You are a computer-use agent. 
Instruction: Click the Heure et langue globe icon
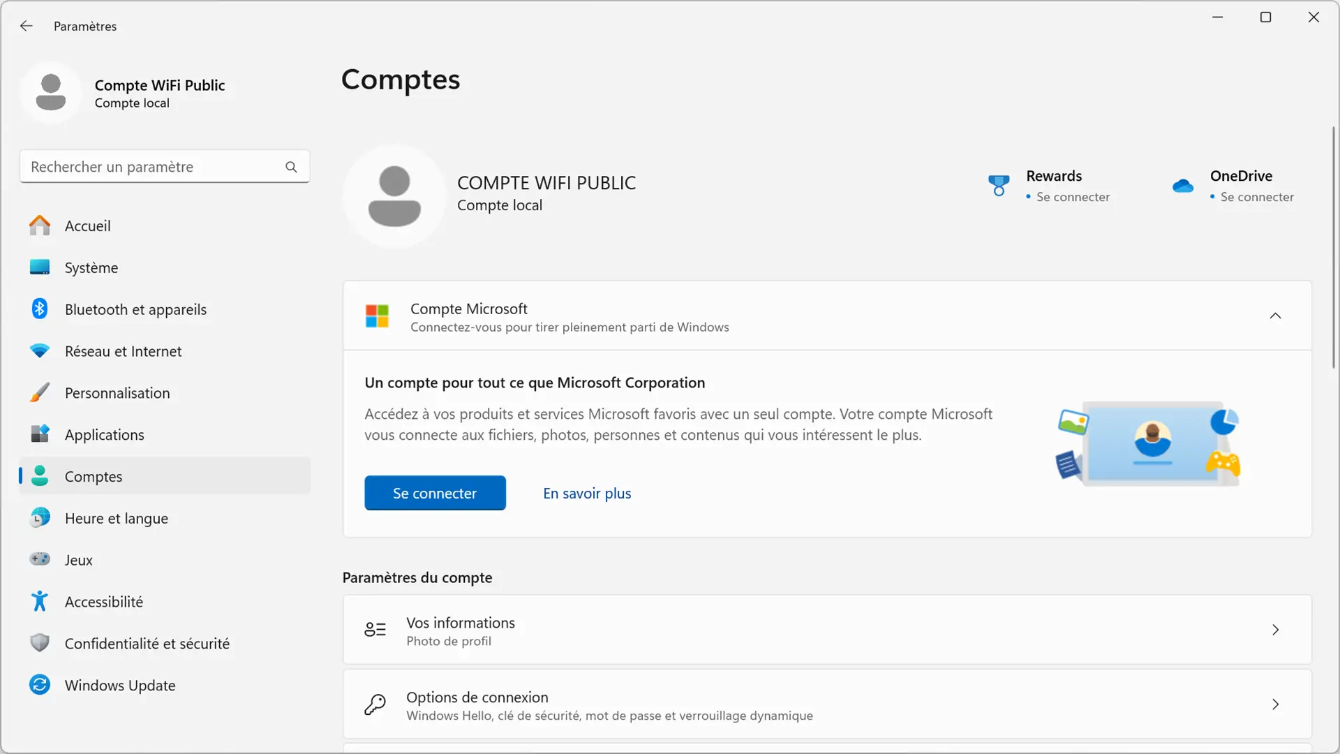(x=40, y=517)
